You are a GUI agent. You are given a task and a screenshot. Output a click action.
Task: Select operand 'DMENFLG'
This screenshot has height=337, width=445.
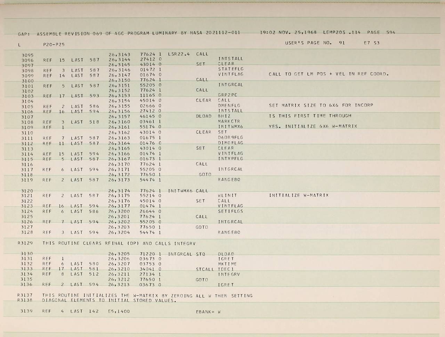pos(229,106)
